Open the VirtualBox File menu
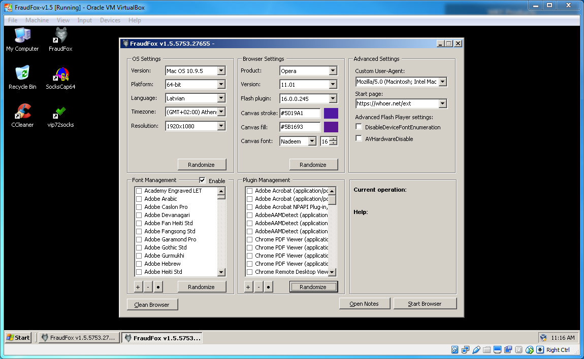Viewport: 584px width, 359px height. pyautogui.click(x=13, y=20)
